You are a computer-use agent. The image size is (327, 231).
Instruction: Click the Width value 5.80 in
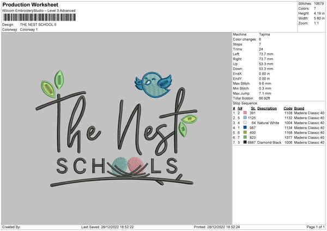[319, 19]
